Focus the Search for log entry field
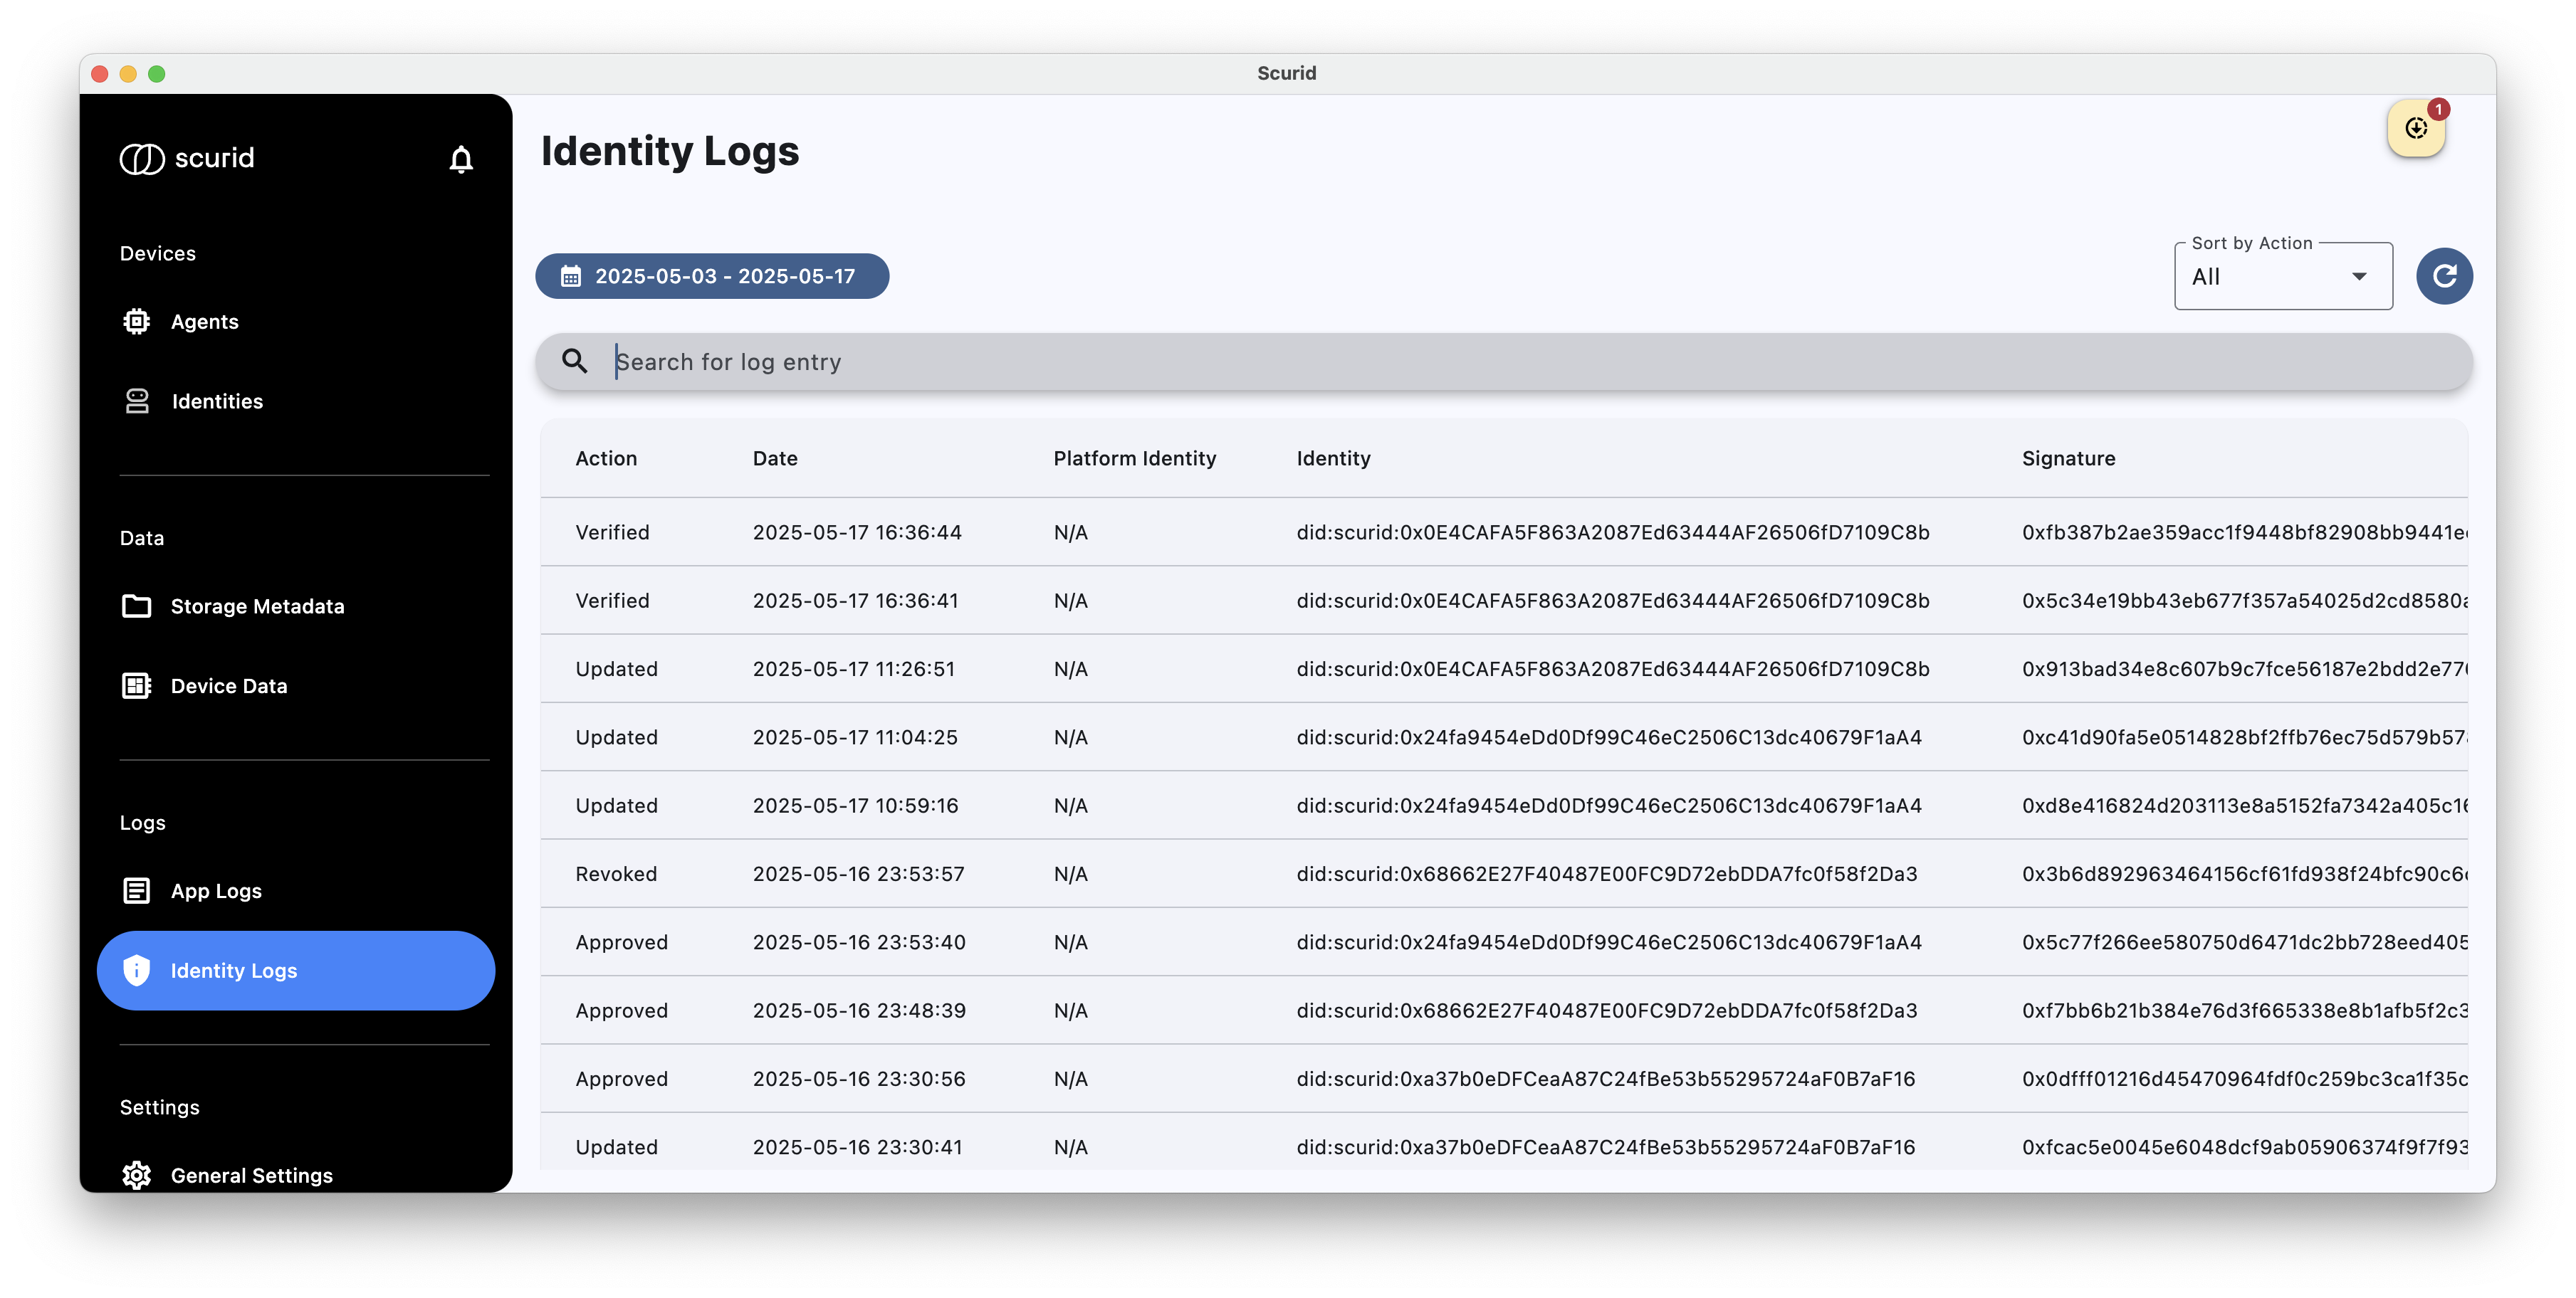This screenshot has height=1298, width=2576. point(1504,361)
